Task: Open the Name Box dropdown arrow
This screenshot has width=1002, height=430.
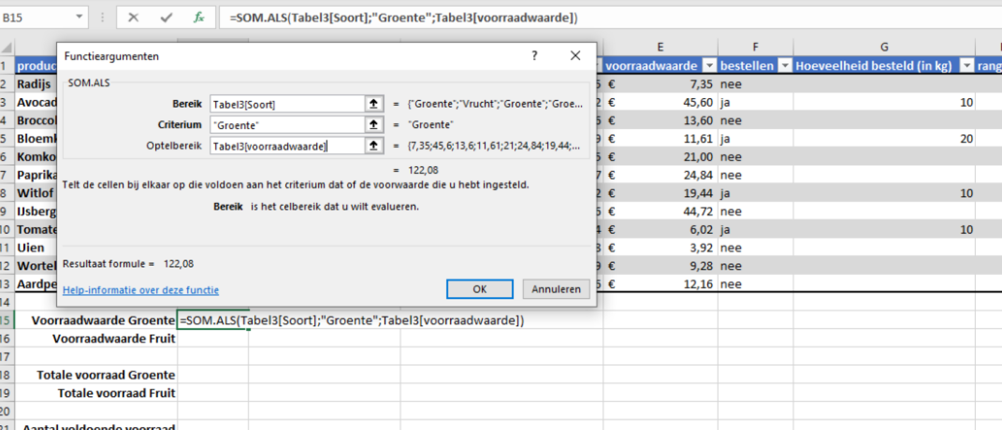Action: pyautogui.click(x=79, y=17)
